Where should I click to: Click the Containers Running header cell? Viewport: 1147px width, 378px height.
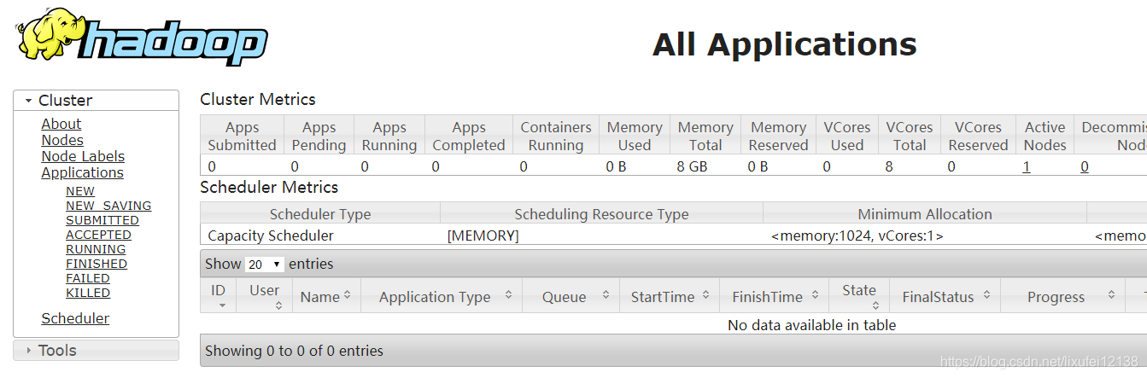[x=556, y=136]
